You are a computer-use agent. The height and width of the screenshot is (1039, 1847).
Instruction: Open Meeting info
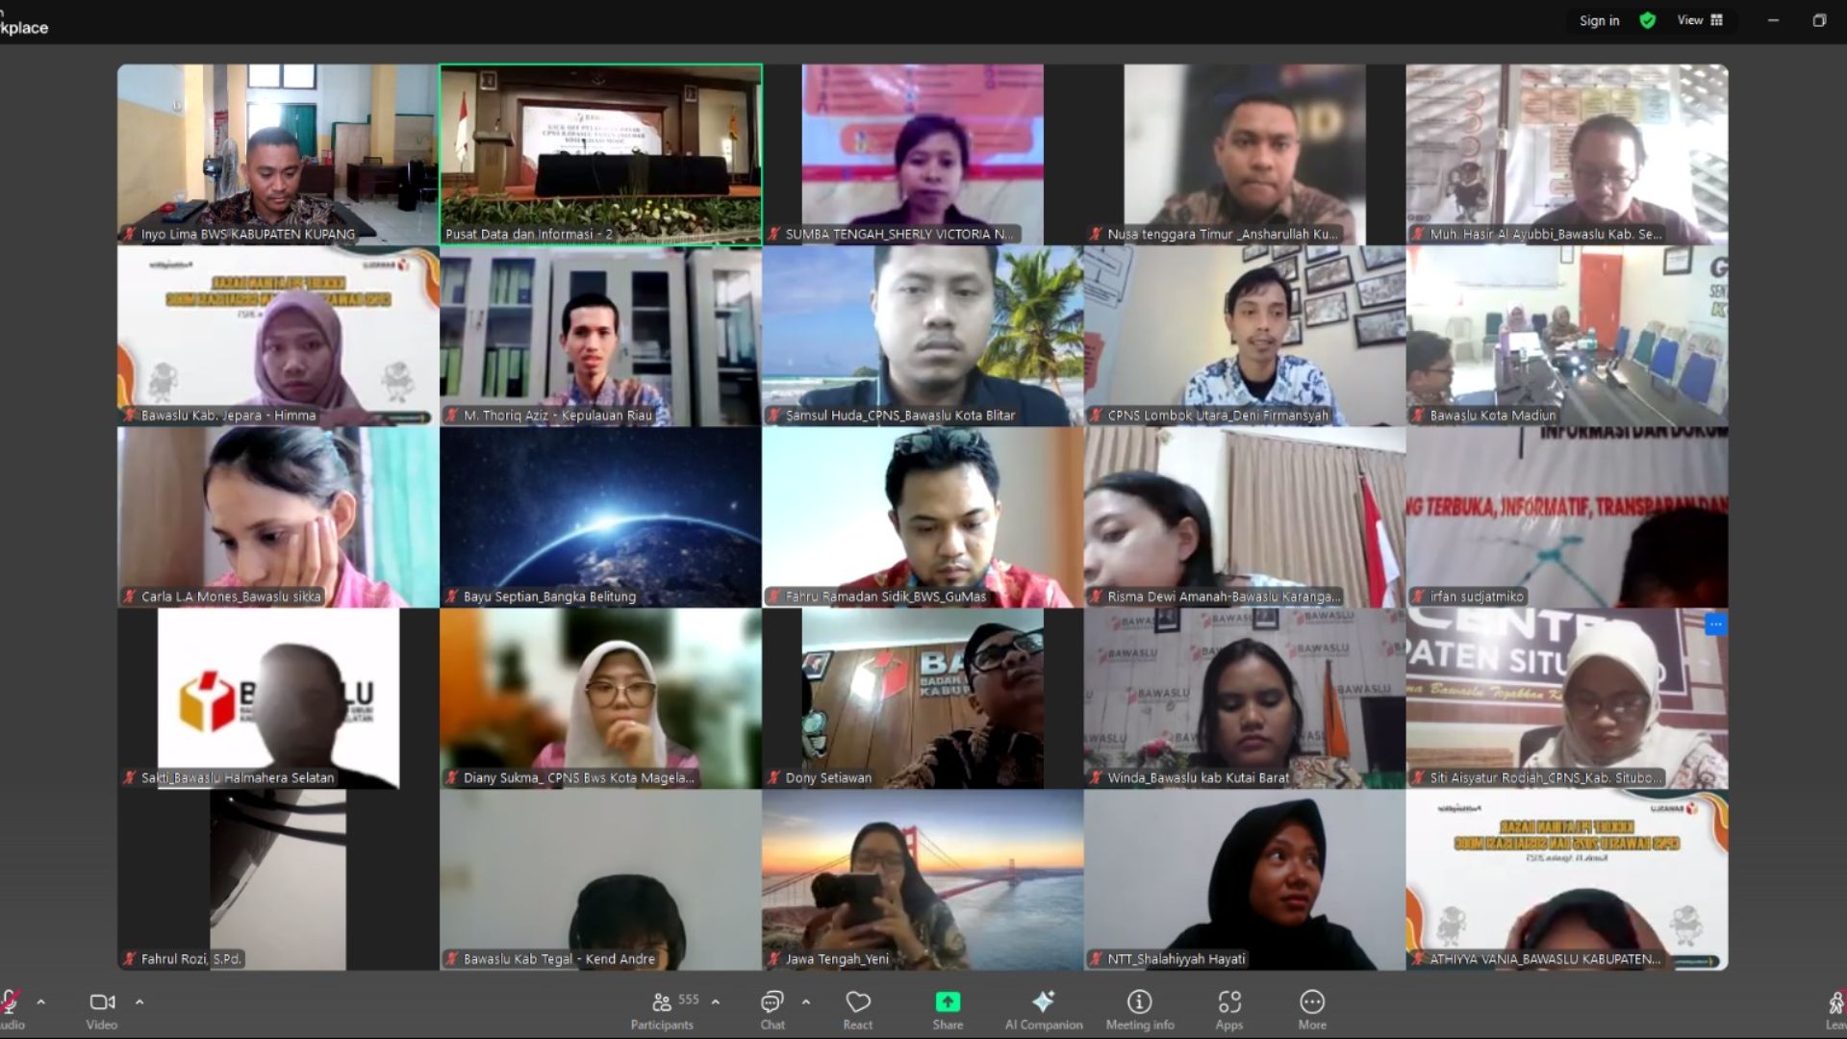click(x=1140, y=1010)
